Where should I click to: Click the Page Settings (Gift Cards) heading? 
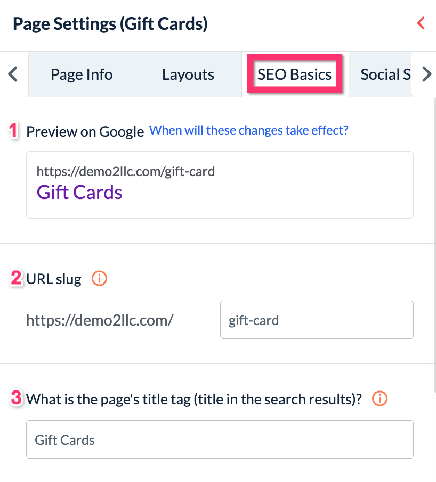click(x=110, y=24)
